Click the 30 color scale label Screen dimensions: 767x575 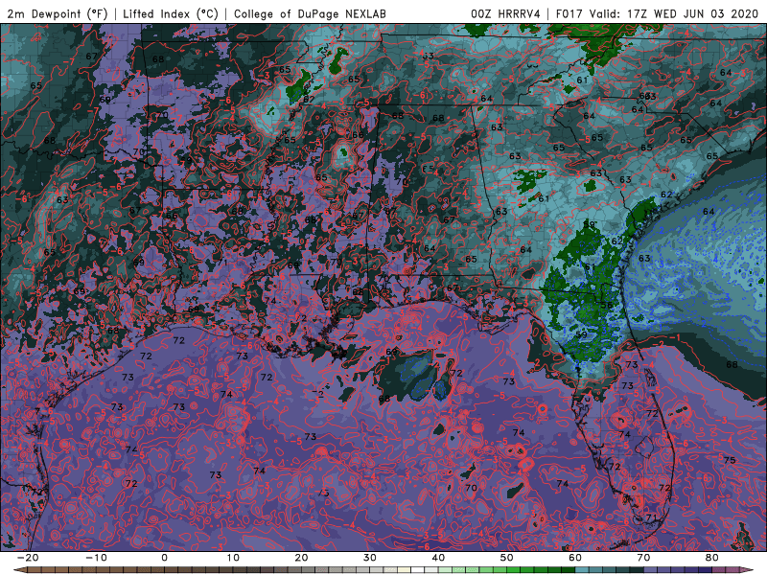(370, 558)
